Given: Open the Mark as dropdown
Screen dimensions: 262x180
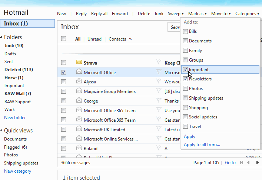Looking at the screenshot, I should pyautogui.click(x=198, y=14).
